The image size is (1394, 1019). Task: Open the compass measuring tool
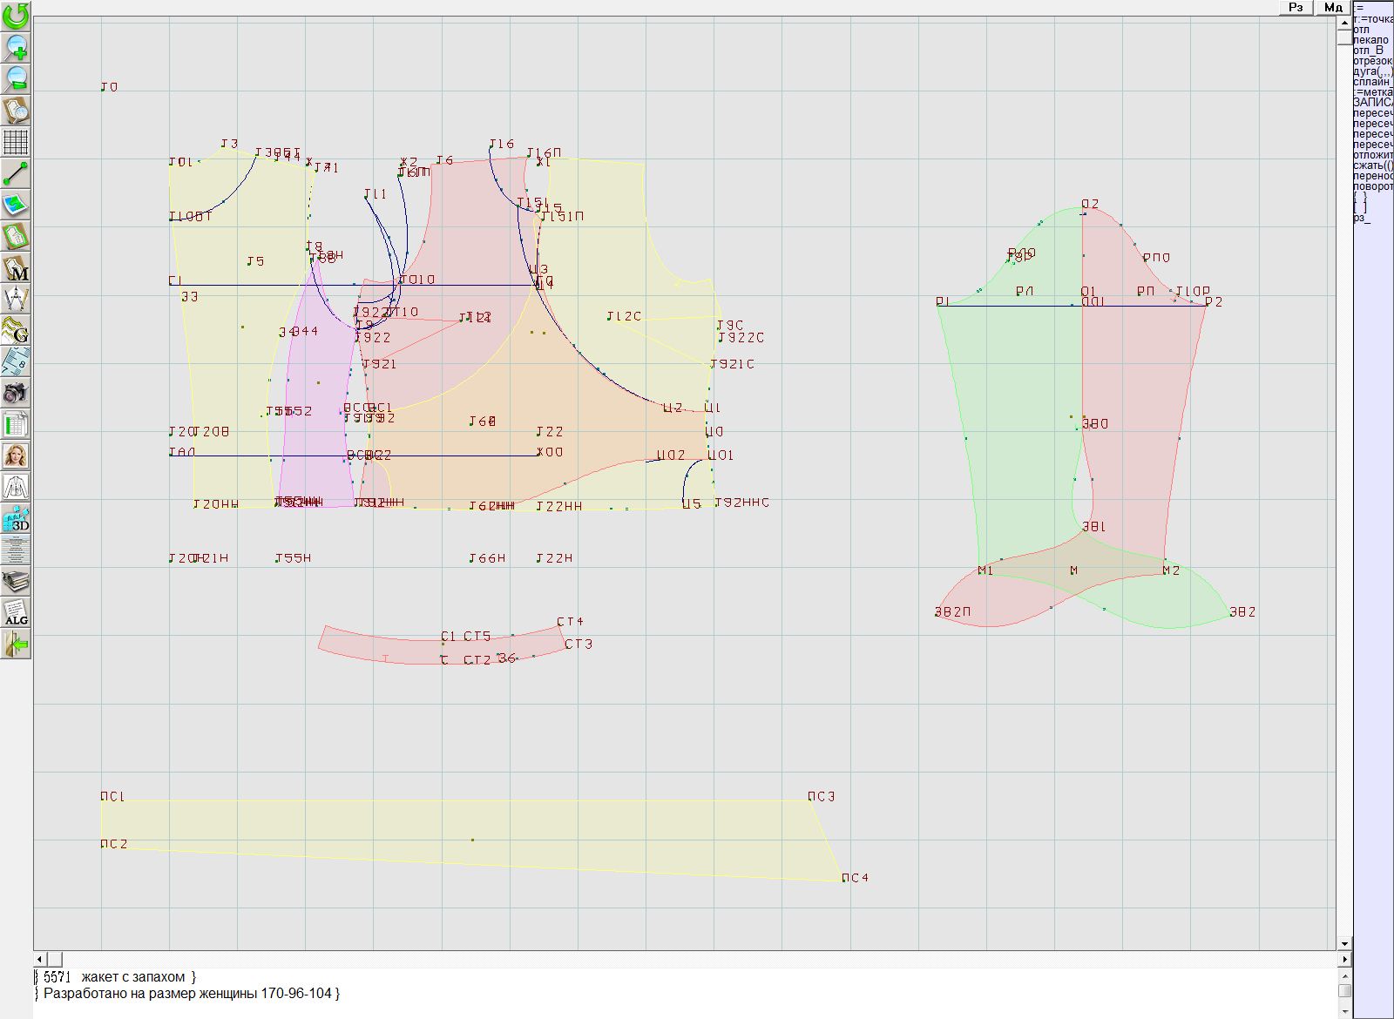point(16,299)
